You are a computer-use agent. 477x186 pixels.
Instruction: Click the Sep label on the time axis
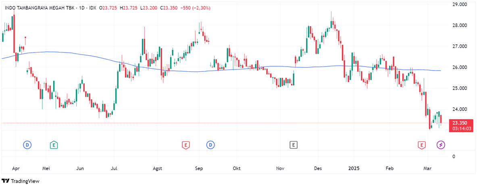coord(199,168)
